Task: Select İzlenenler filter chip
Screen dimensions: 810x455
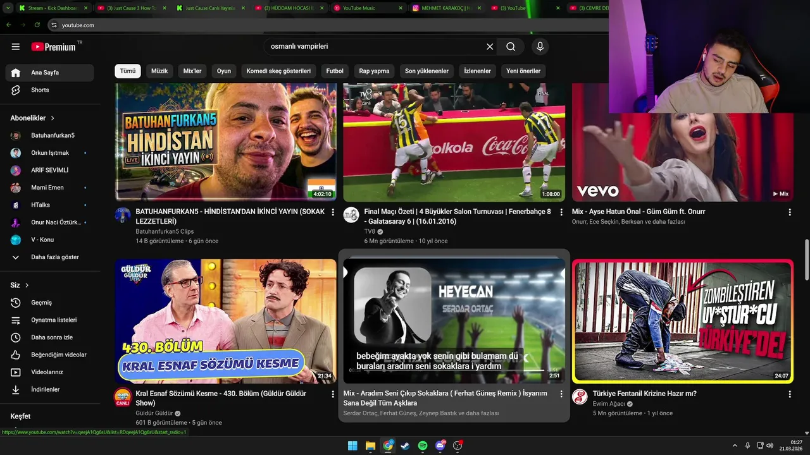Action: tap(477, 71)
